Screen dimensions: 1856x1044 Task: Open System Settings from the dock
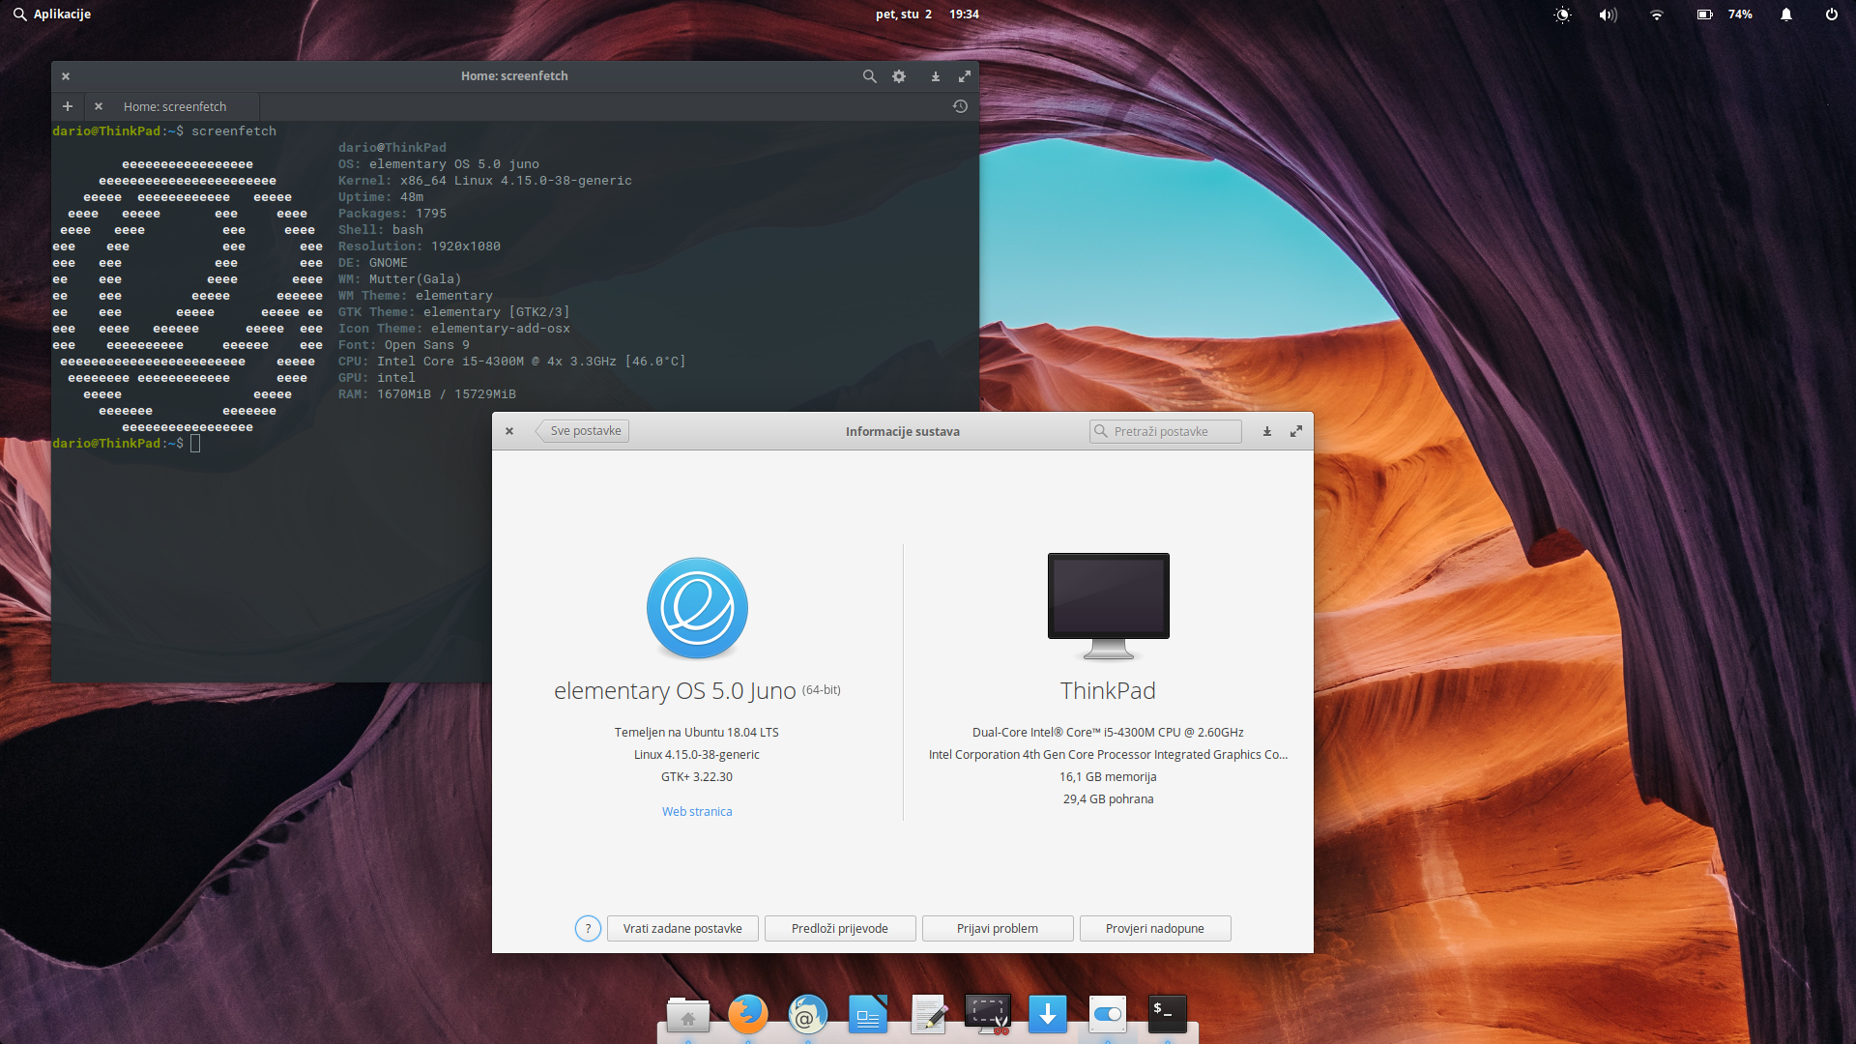1108,1015
